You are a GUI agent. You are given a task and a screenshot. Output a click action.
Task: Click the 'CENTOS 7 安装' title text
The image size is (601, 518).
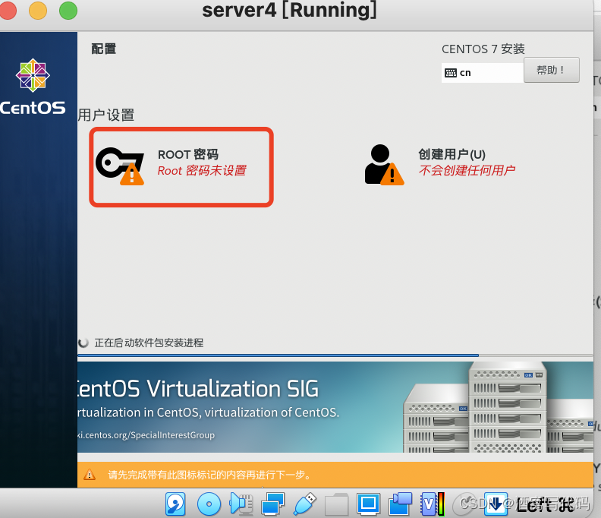pyautogui.click(x=483, y=49)
